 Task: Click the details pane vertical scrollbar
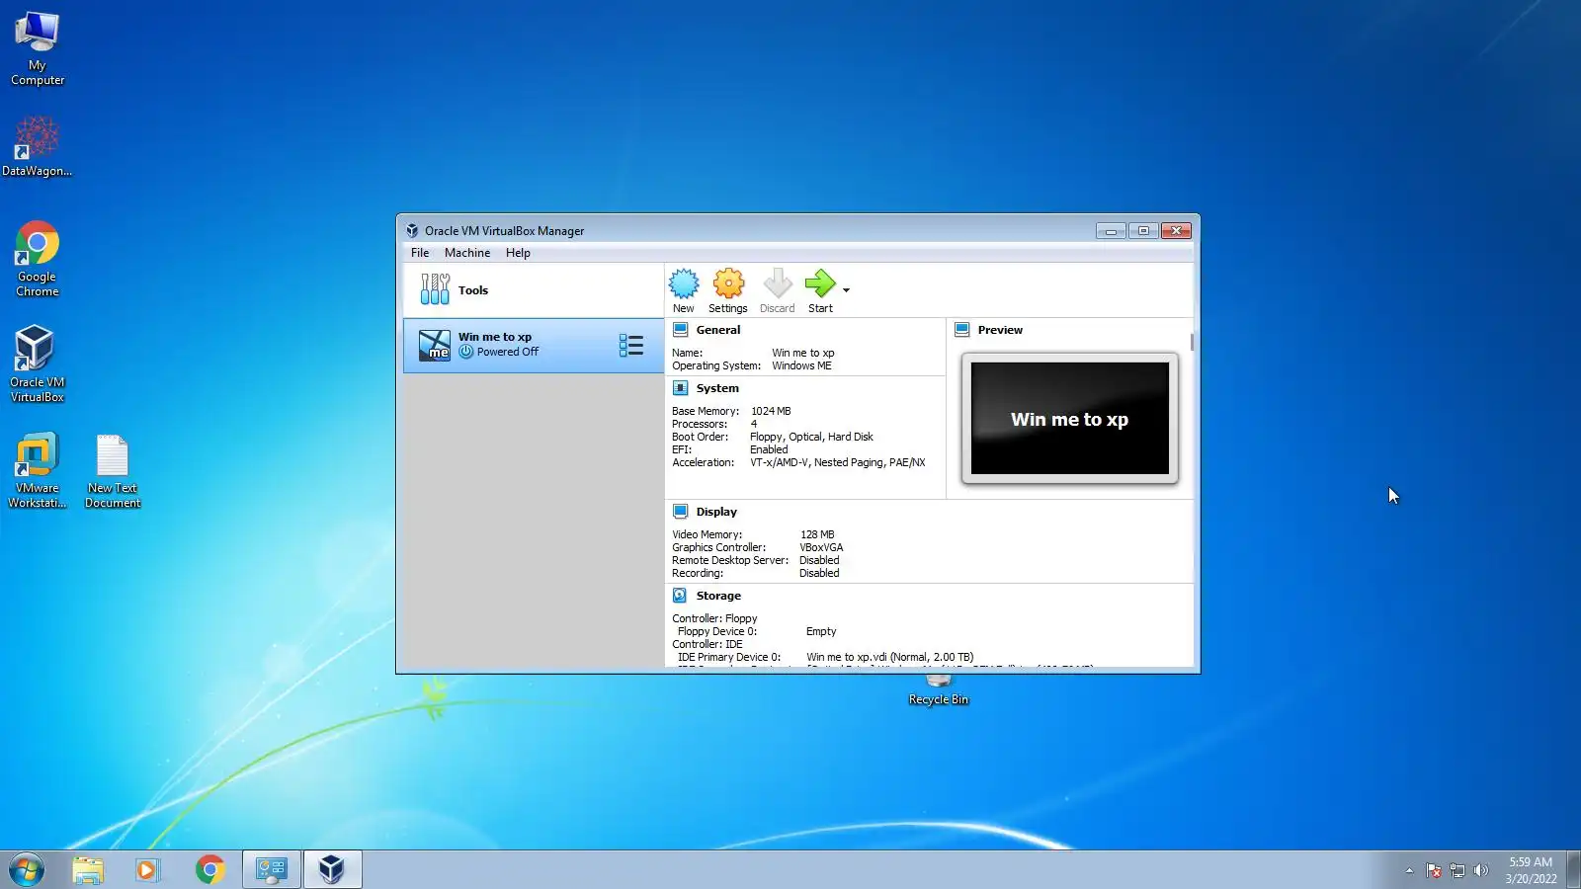click(x=1192, y=343)
